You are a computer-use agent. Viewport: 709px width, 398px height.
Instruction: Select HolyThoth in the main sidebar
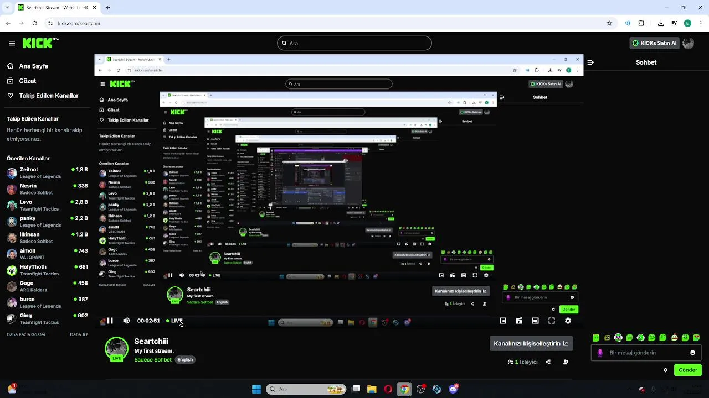(x=47, y=270)
